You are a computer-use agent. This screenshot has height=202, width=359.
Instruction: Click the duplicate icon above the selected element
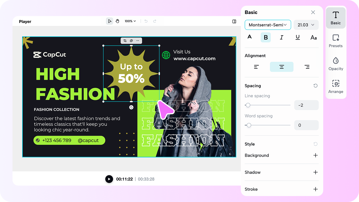[131, 40]
